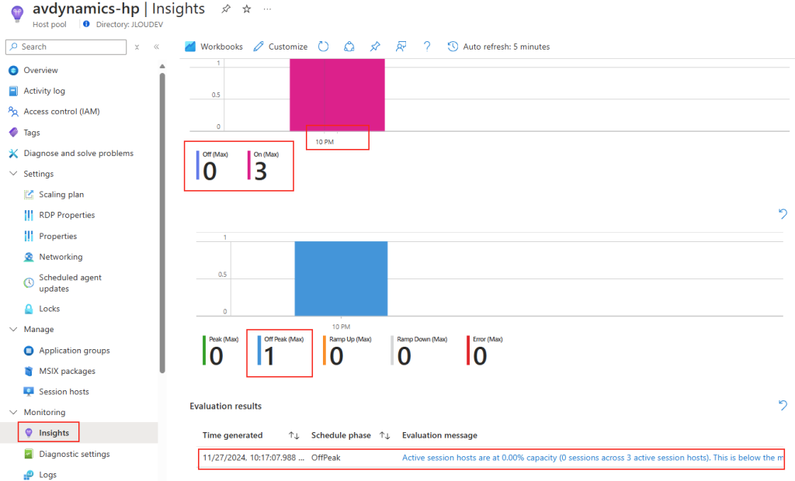
Task: Click the Customize pencil icon
Action: (x=259, y=47)
